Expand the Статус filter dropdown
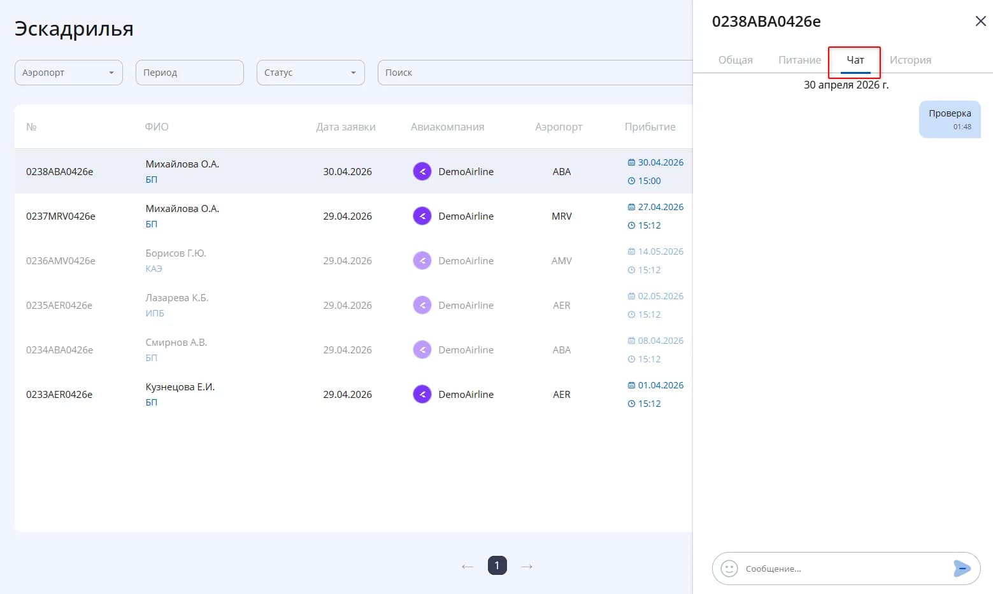 311,73
